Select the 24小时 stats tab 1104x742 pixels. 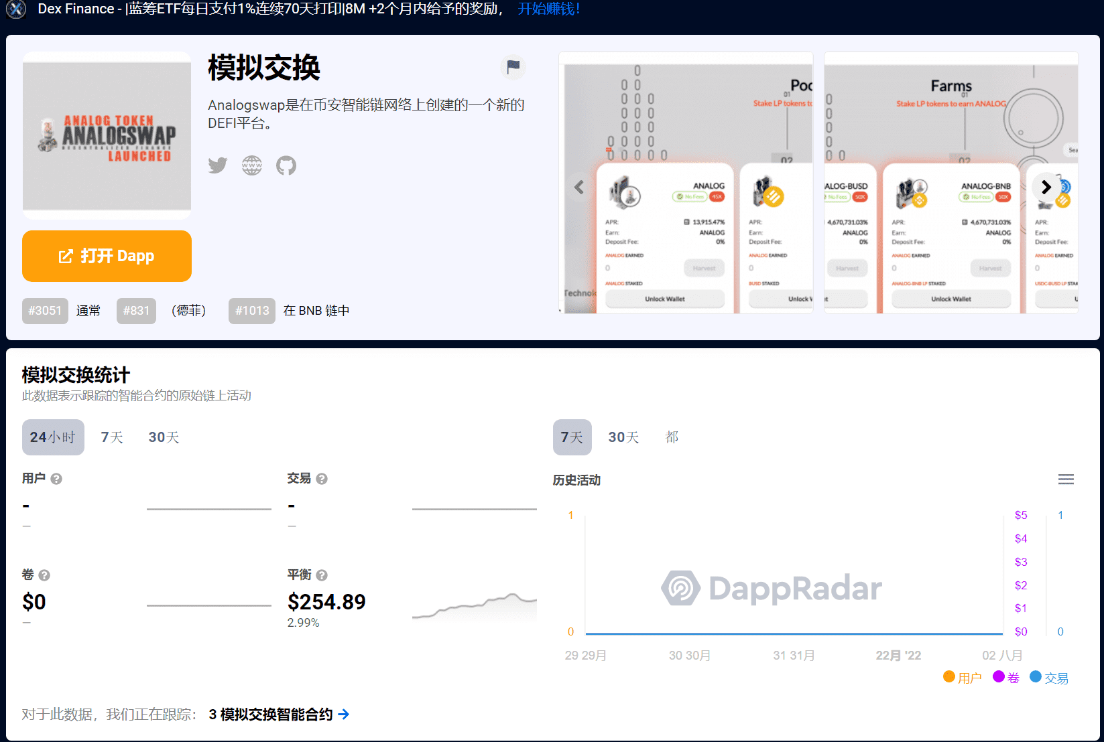[x=53, y=437]
